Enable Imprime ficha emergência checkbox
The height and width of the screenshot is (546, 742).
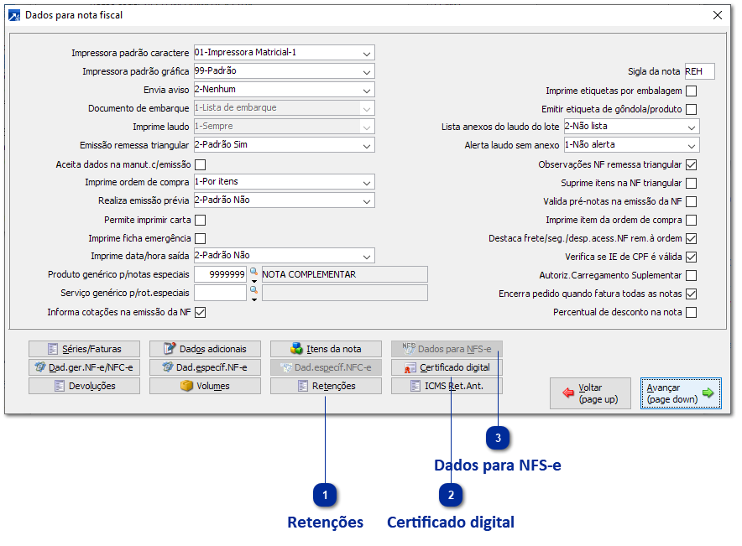200,238
